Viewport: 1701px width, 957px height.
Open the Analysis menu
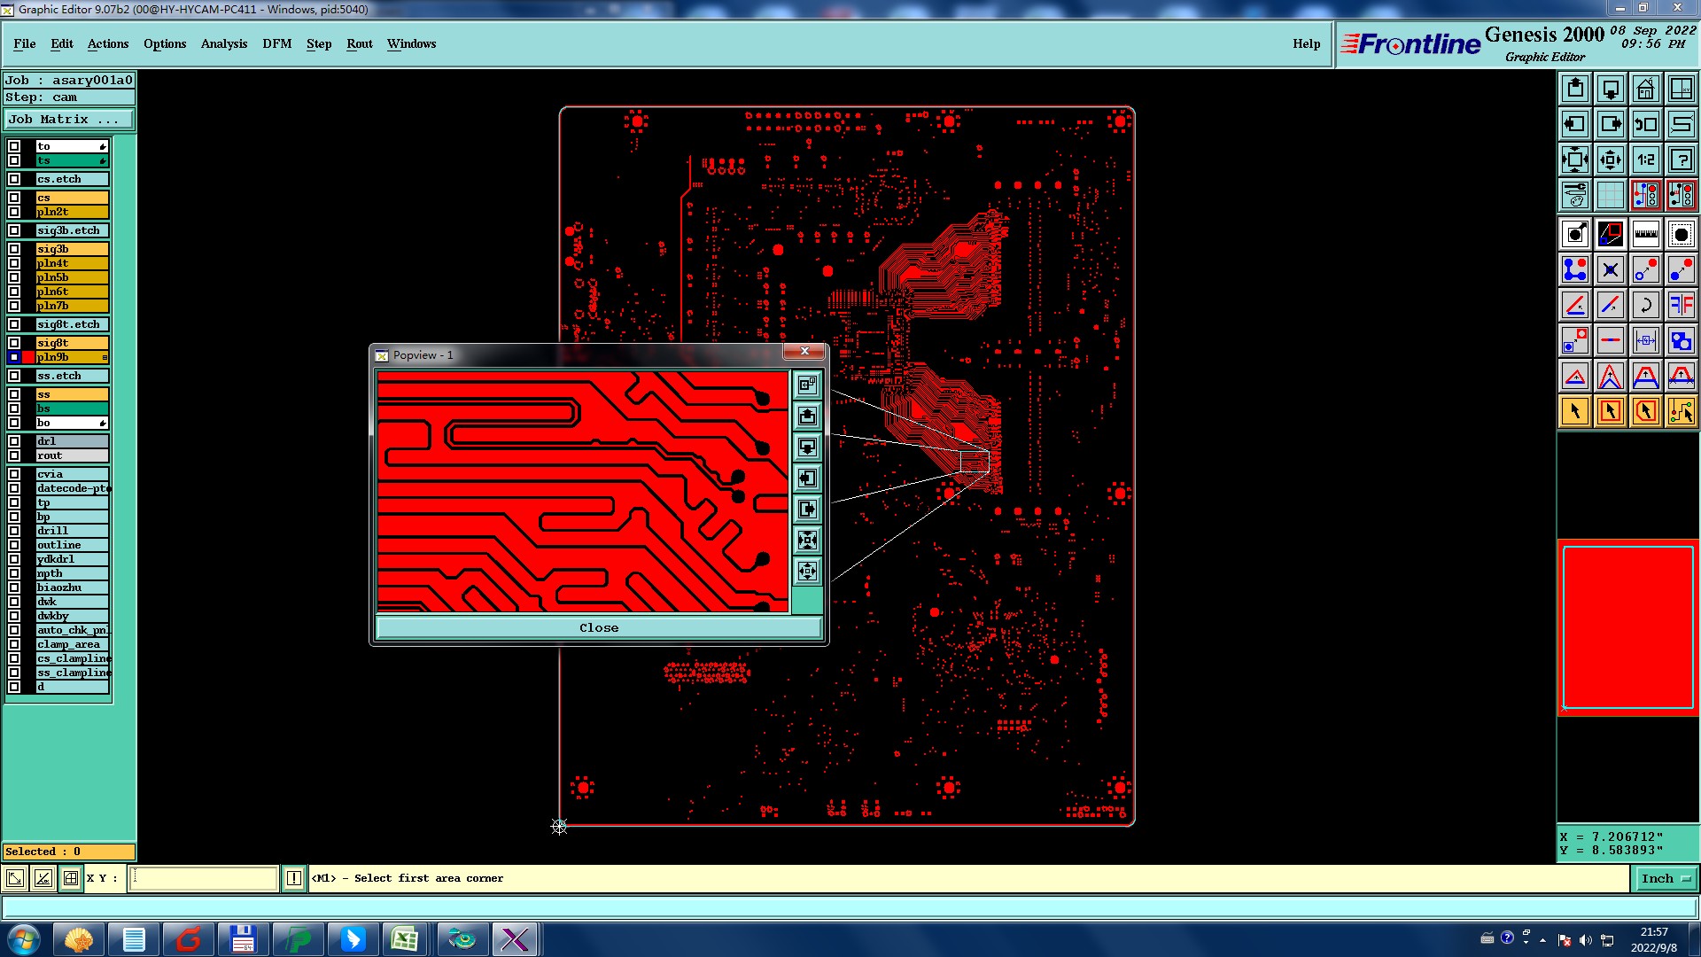(x=223, y=43)
